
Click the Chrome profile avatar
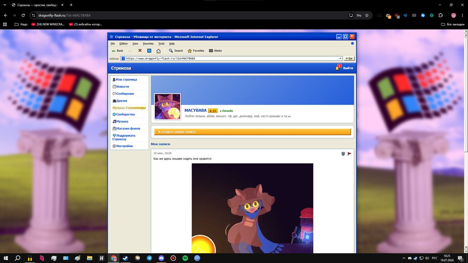454,16
